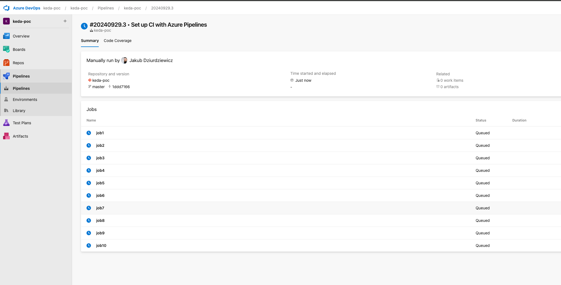Open the job10 row
Image resolution: width=561 pixels, height=285 pixels.
321,246
